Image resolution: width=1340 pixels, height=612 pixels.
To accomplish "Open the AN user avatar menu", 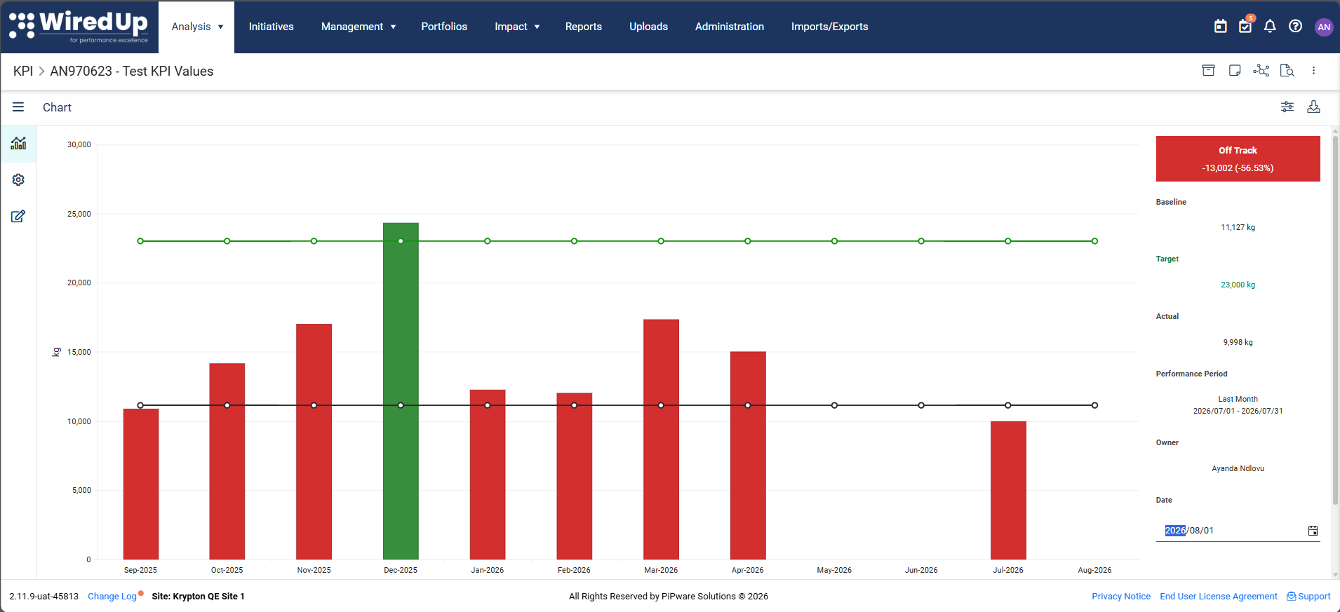I will [1324, 27].
